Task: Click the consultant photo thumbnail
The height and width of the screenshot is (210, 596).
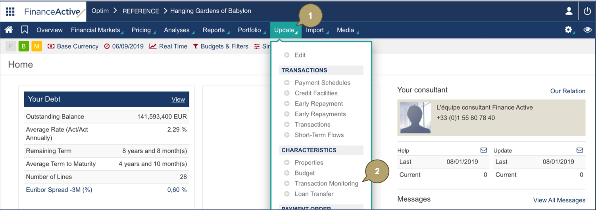Action: [x=415, y=118]
